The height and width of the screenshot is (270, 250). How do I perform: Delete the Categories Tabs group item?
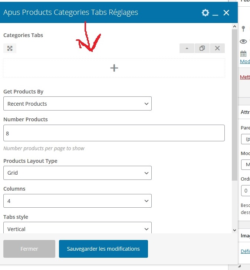click(x=217, y=48)
